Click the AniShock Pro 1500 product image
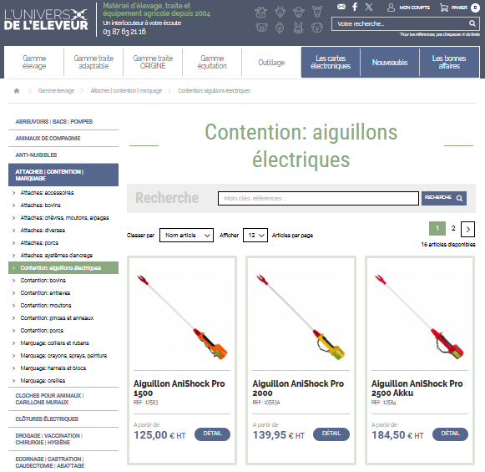The image size is (485, 472). point(182,316)
